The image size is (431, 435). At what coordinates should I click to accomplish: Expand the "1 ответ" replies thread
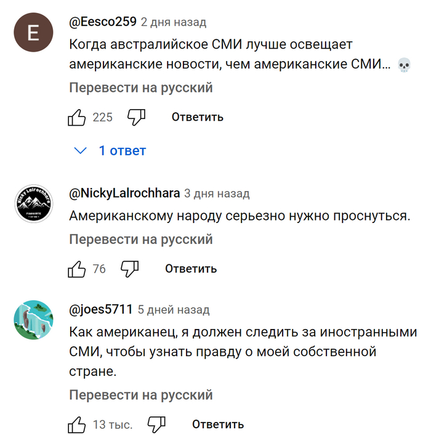pos(122,150)
